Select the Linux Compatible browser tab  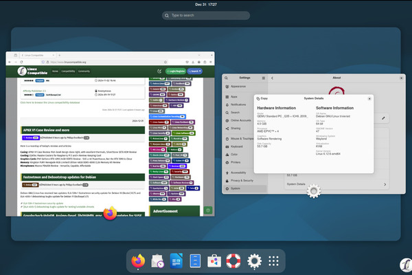tap(38, 55)
